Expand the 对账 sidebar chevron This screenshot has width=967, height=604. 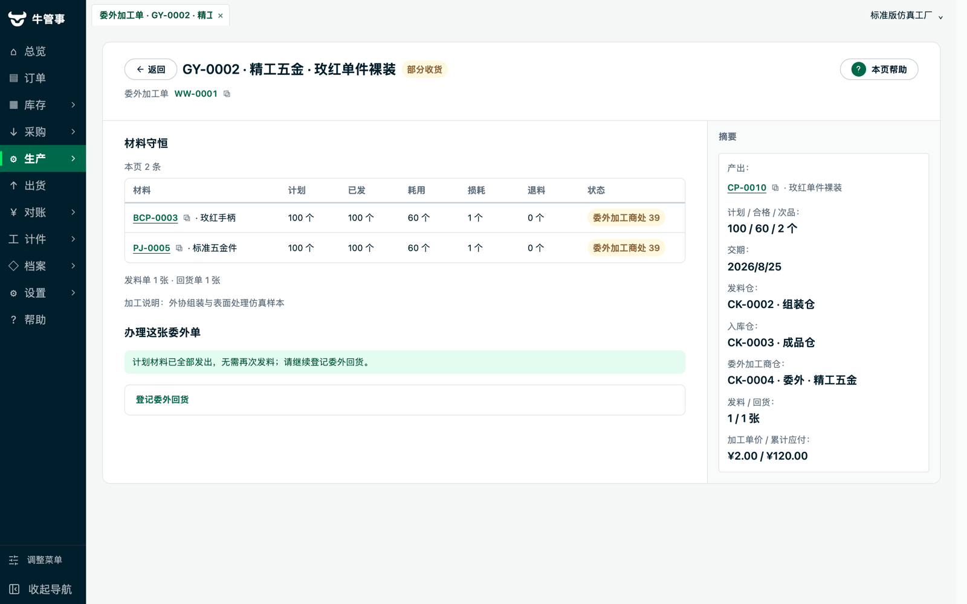73,212
